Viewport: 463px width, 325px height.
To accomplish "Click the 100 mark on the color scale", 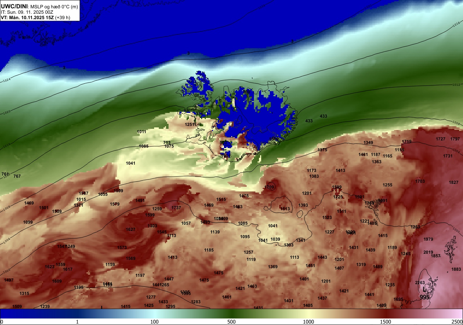I will pyautogui.click(x=154, y=322).
